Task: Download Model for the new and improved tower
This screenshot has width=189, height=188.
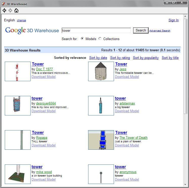Action: pyautogui.click(x=43, y=111)
